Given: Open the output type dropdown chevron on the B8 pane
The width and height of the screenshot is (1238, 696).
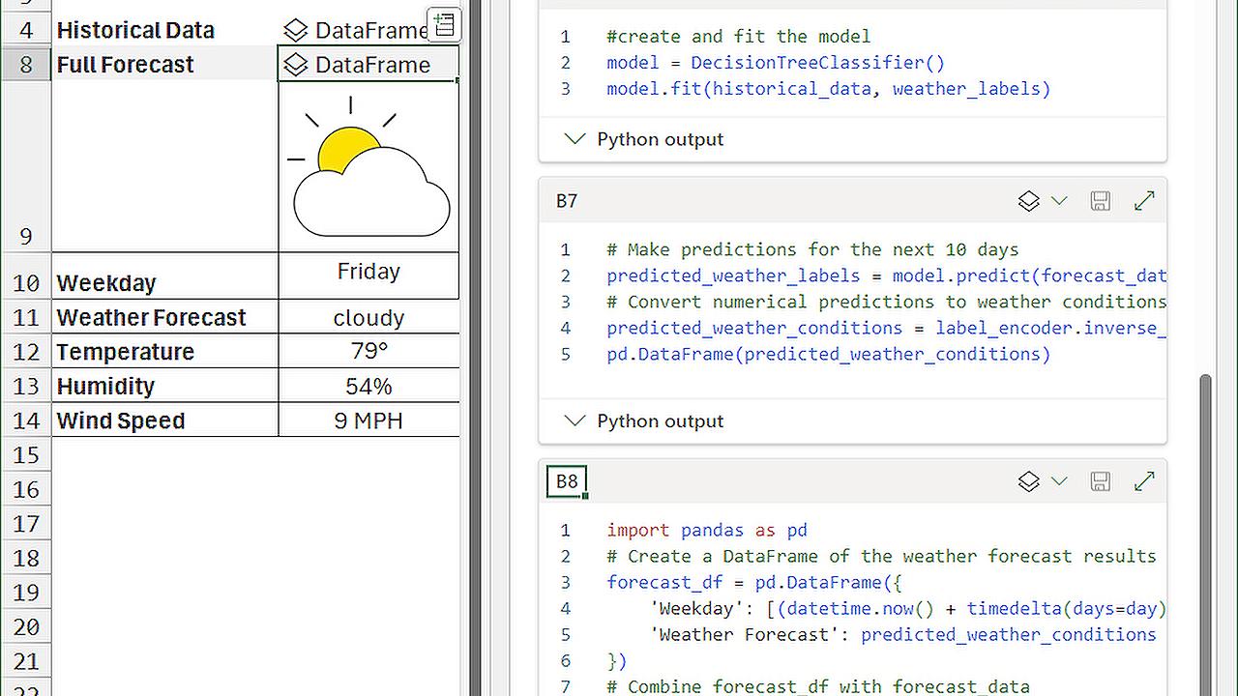Looking at the screenshot, I should coord(1059,480).
